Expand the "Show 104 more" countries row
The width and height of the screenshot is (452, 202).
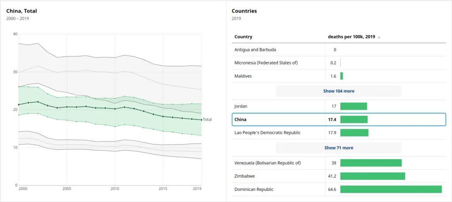(x=339, y=91)
